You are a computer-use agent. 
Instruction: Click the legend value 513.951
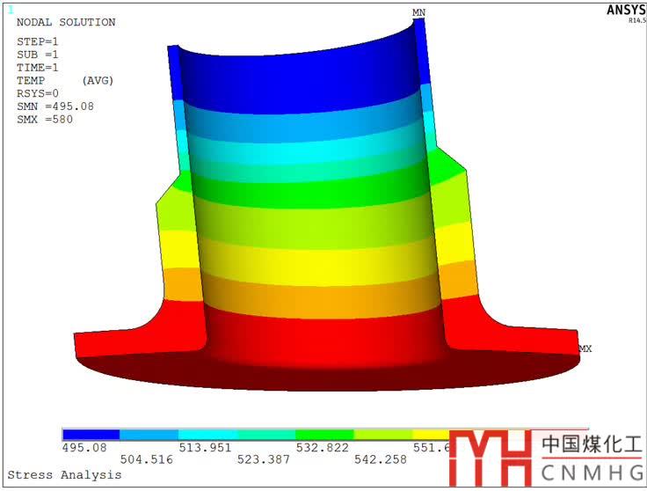click(x=205, y=448)
